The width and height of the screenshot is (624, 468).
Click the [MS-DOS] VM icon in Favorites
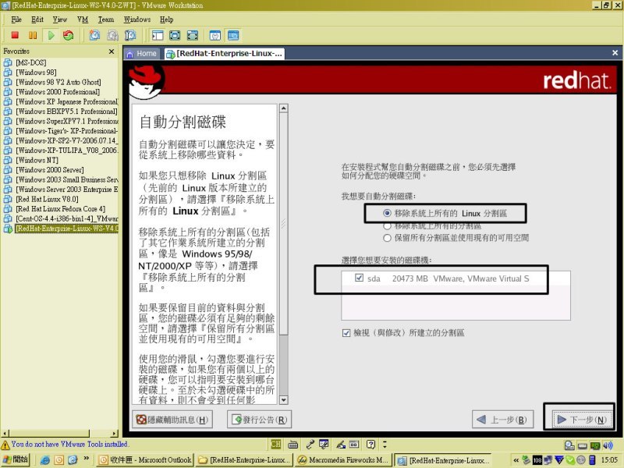tap(8, 62)
